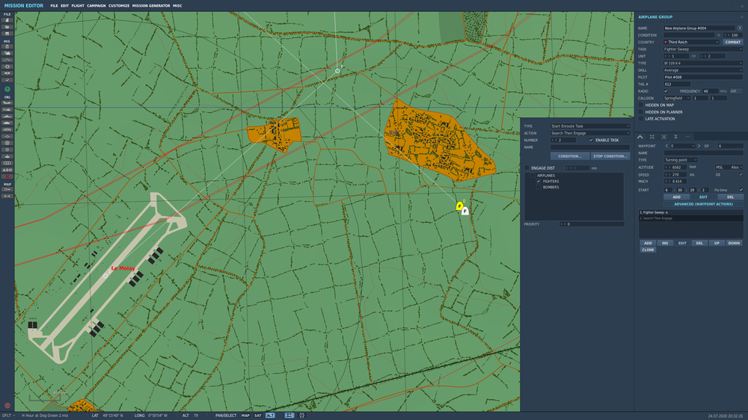The image size is (748, 420).
Task: Expand the SKILL dropdown set to Average
Action: [703, 70]
